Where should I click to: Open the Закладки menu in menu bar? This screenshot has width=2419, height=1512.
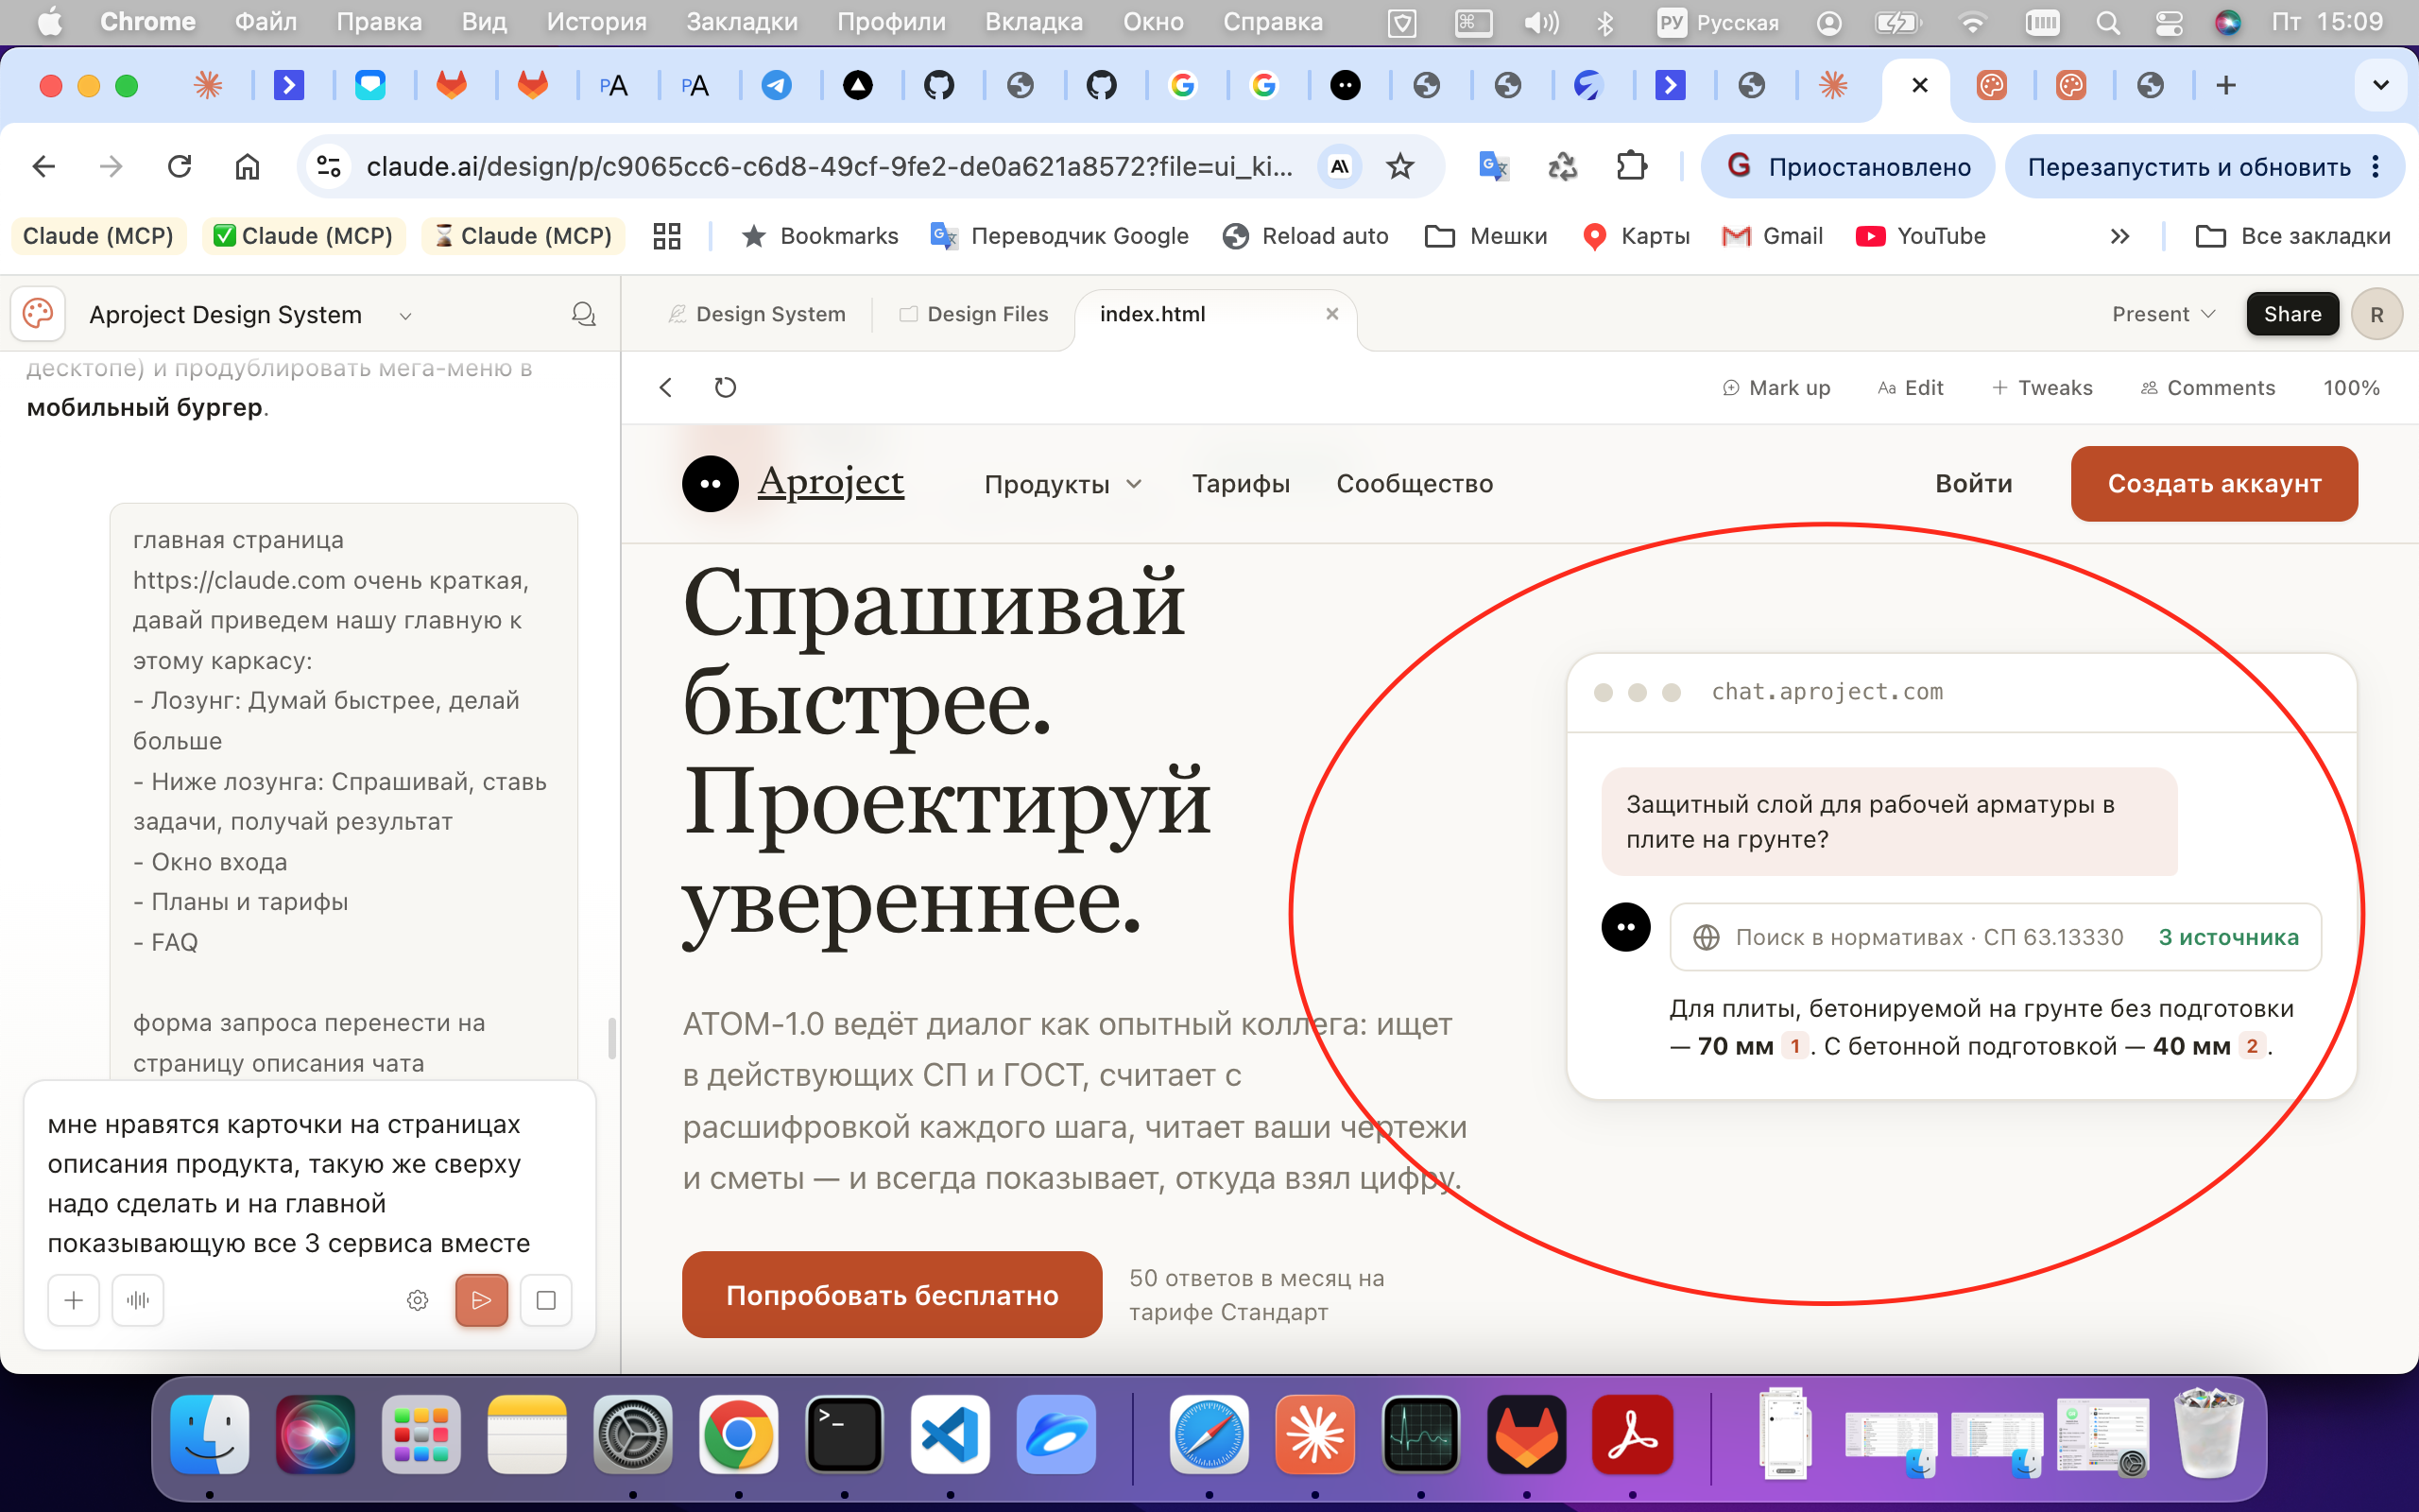point(742,22)
